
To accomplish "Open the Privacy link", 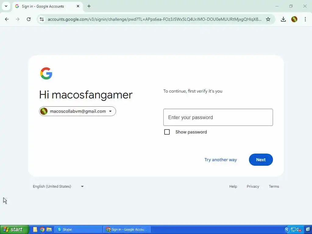I will point(253,186).
